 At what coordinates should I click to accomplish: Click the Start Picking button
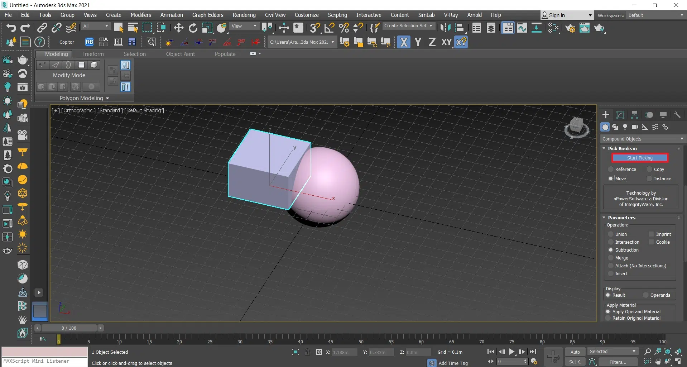[640, 158]
